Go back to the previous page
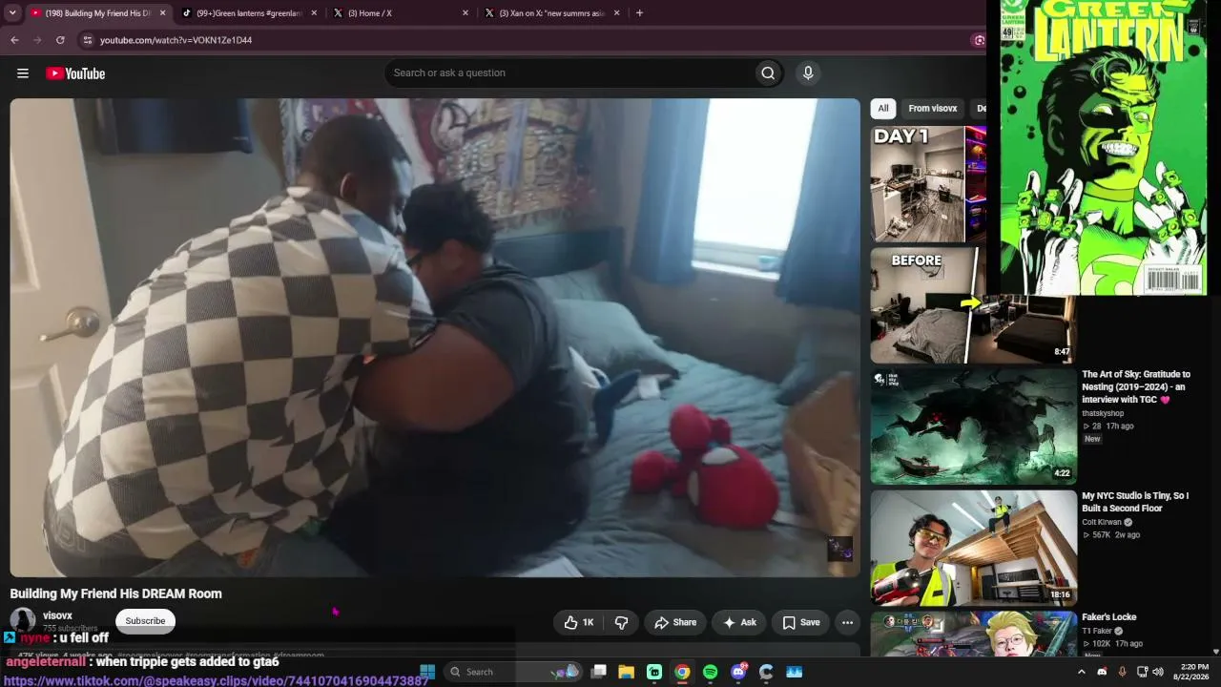The image size is (1221, 687). 14,40
